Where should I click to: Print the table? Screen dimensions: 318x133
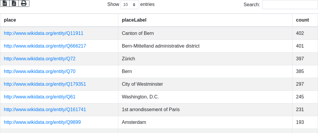tap(24, 3)
